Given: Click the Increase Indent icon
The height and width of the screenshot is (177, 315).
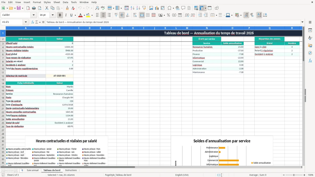Looking at the screenshot, I should coord(200,15).
